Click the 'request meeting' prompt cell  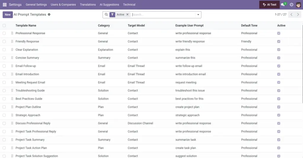[x=186, y=82]
